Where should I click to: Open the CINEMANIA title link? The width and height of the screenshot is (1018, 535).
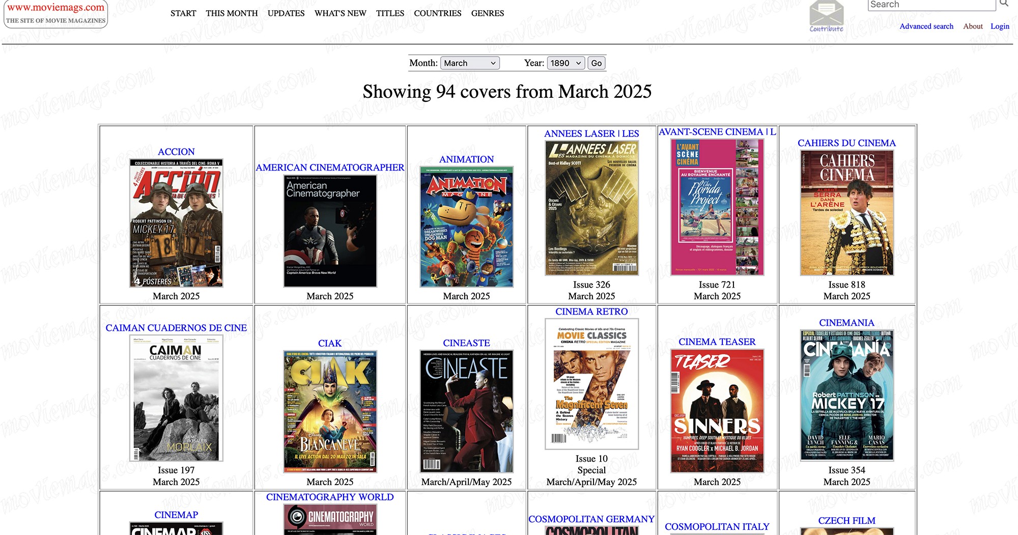tap(846, 323)
